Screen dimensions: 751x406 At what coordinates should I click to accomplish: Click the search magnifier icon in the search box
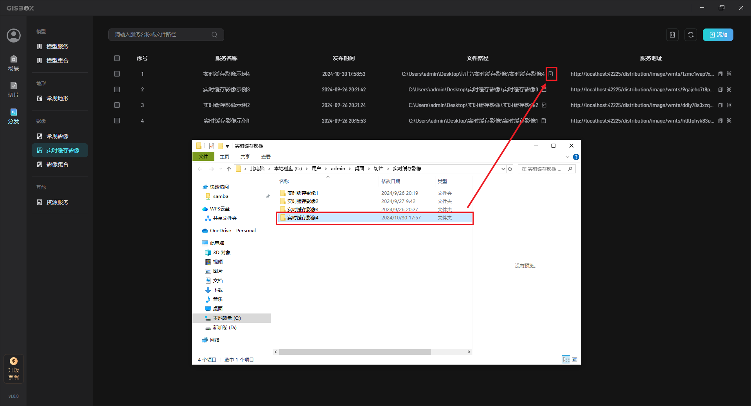tap(214, 35)
